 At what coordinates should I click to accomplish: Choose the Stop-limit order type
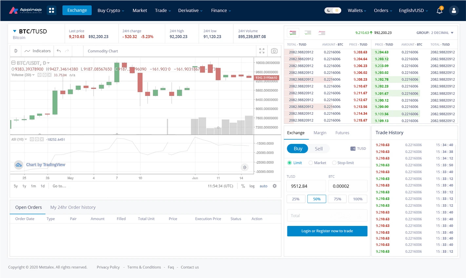(334, 163)
